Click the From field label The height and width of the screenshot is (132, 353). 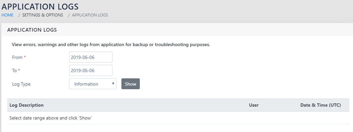pos(17,57)
